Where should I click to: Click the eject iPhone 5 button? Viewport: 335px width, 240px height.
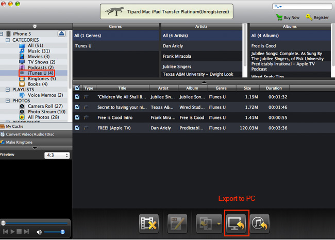[x=61, y=33]
